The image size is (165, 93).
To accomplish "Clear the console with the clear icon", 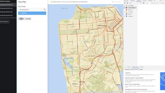I will click(x=127, y=3).
